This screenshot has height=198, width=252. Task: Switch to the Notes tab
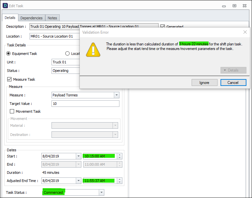[x=52, y=18]
